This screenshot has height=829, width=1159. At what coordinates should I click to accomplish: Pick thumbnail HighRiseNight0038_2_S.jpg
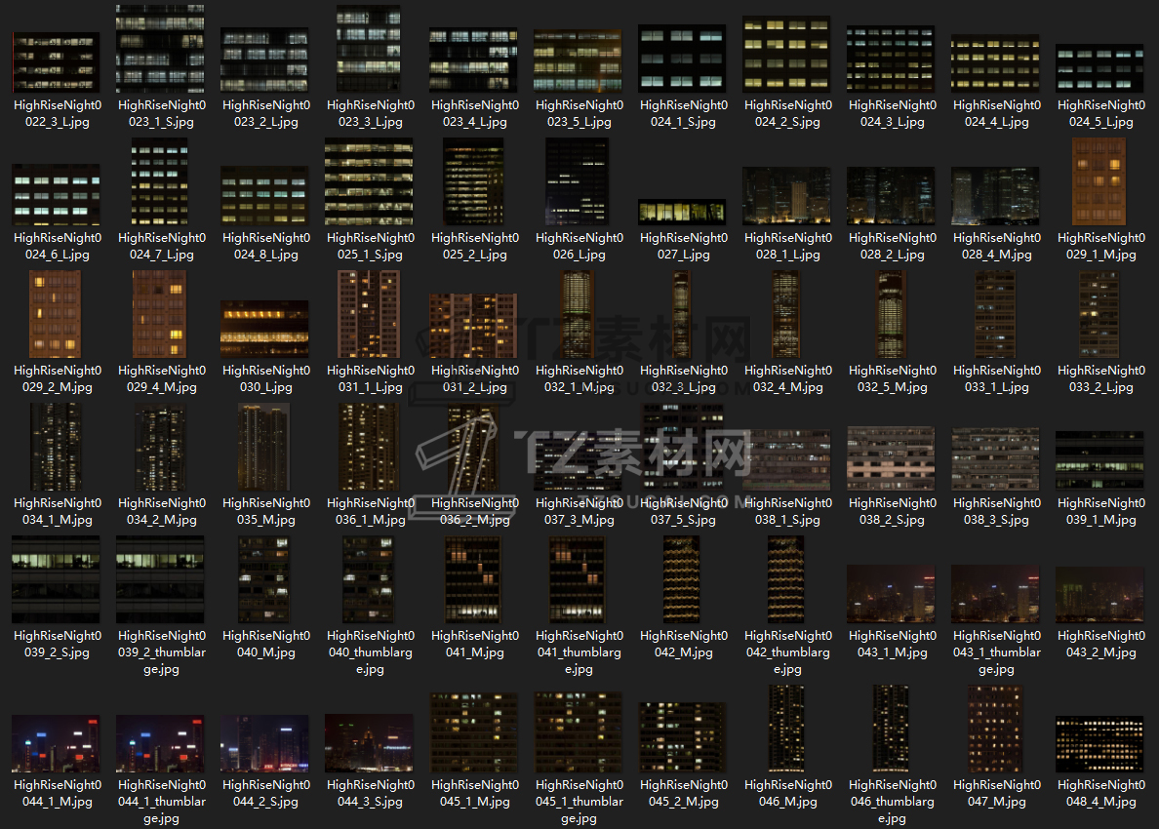point(891,458)
